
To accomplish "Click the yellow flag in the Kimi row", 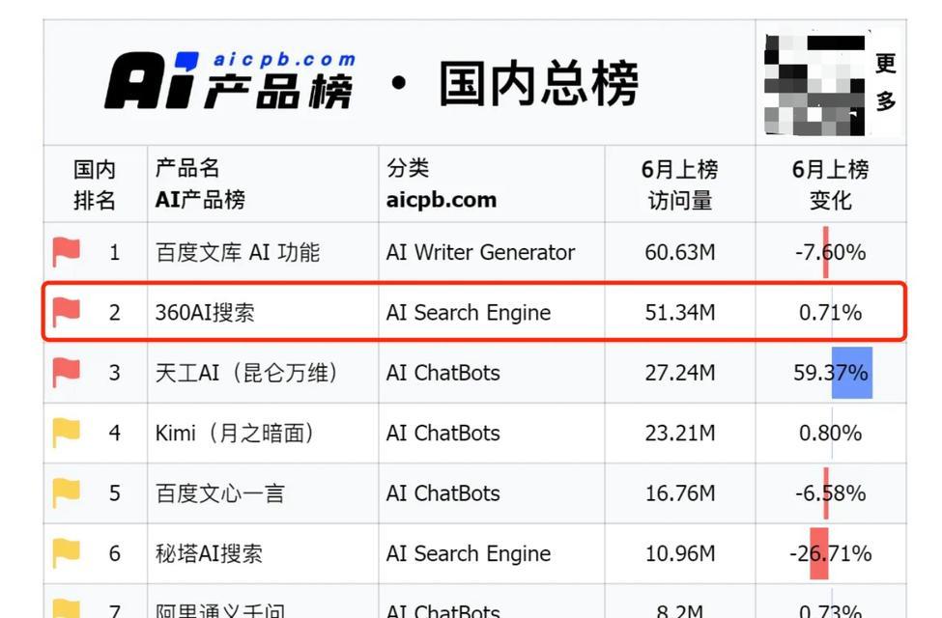I will 66,433.
